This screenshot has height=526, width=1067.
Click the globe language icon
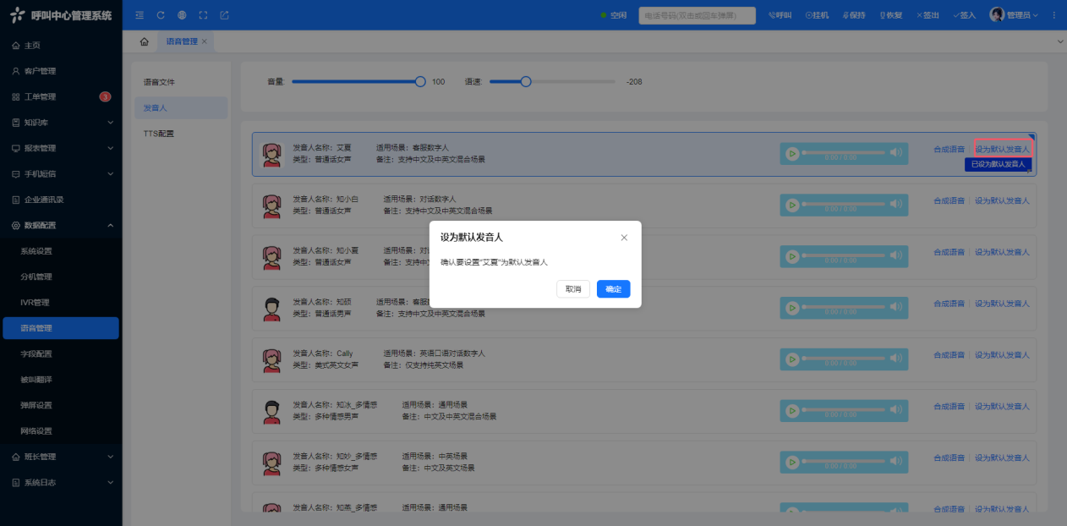182,15
